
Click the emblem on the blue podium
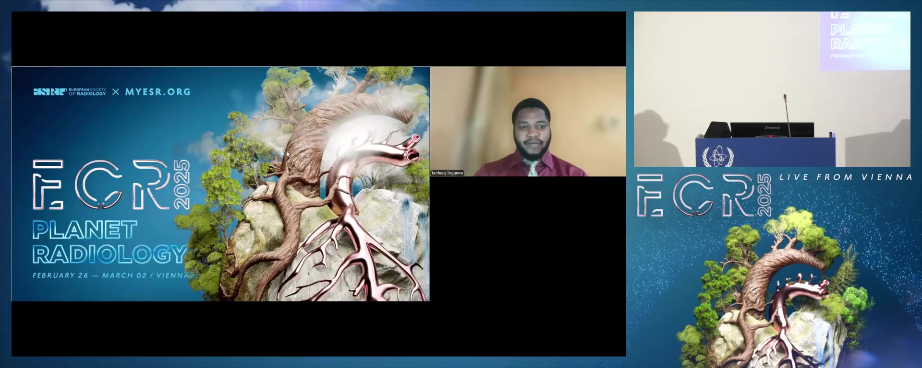click(x=718, y=156)
